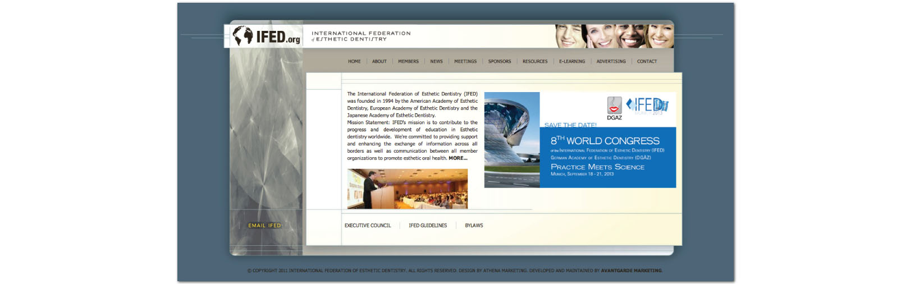Open the Advertising page
Viewport: 910px width, 284px height.
611,62
